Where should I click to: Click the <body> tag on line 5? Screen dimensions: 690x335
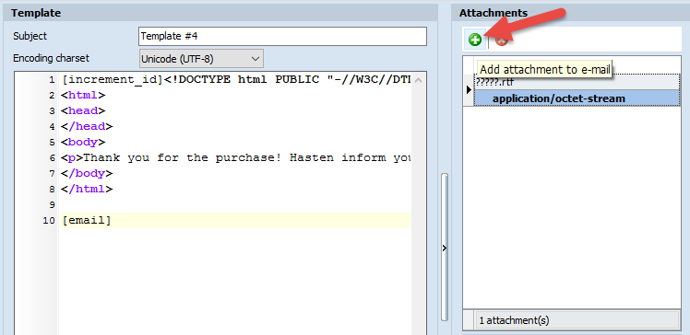(x=83, y=143)
